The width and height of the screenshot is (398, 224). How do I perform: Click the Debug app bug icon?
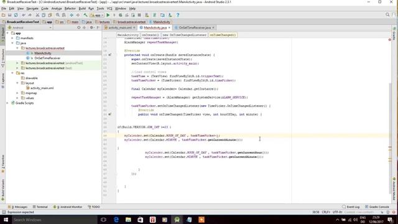[x=121, y=15]
